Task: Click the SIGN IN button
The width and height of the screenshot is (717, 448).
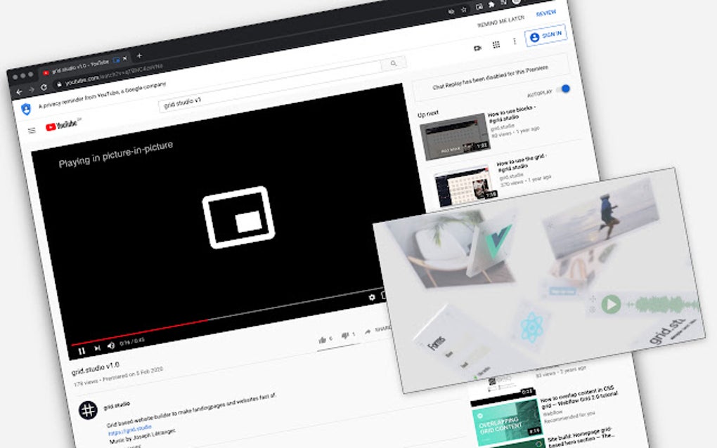Action: [547, 35]
